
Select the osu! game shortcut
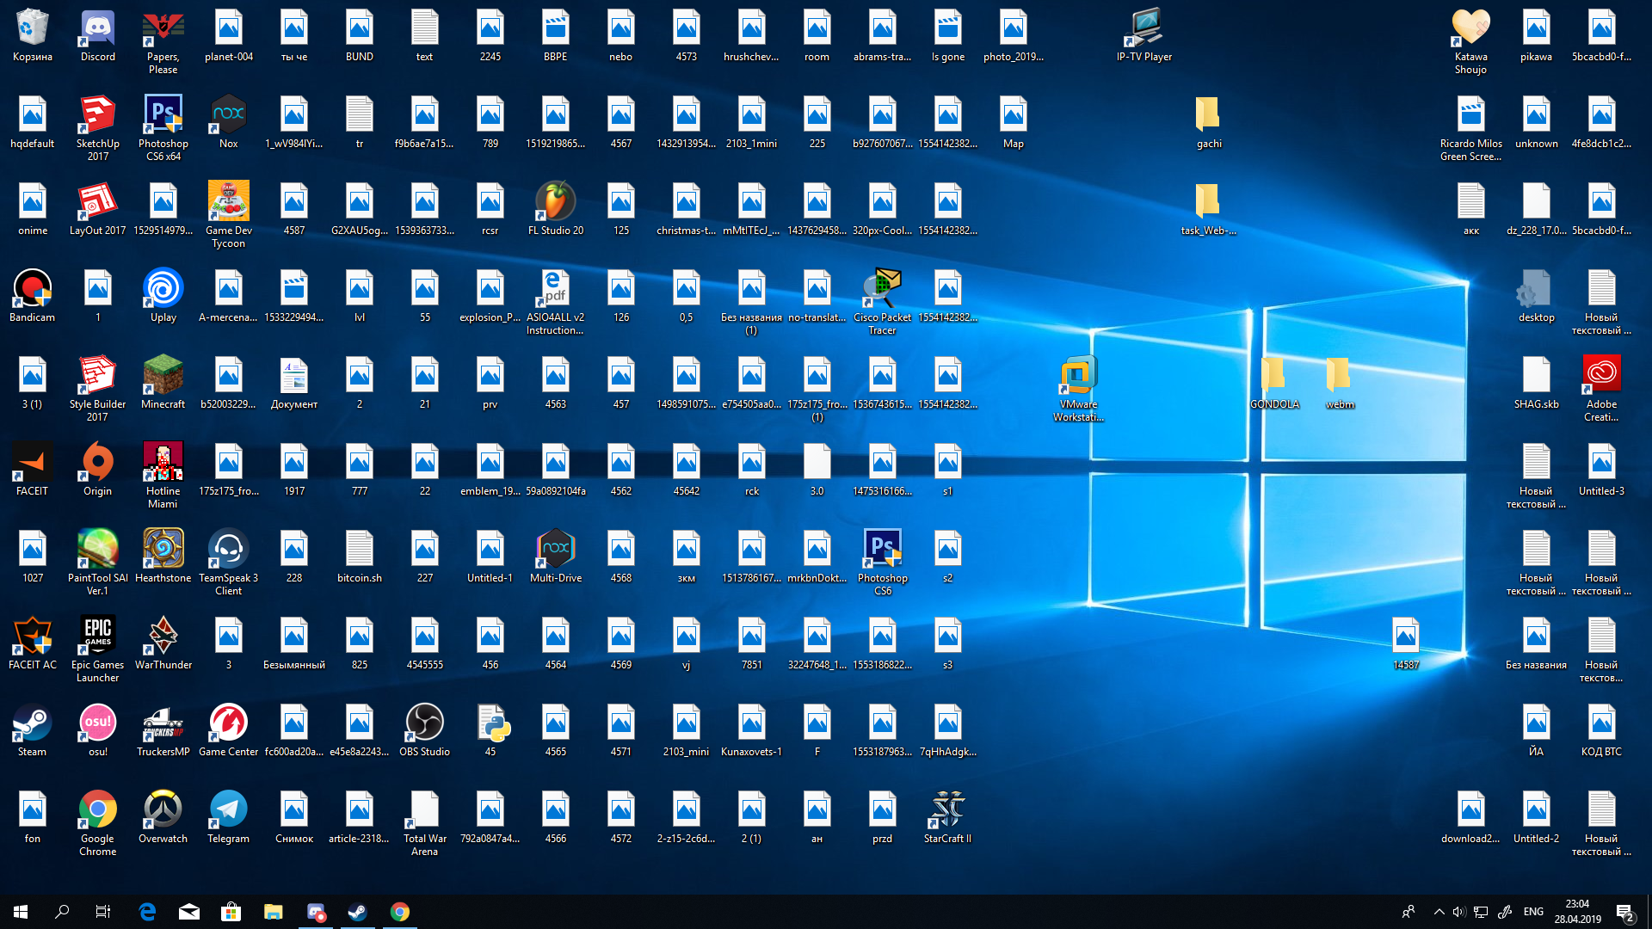click(98, 731)
